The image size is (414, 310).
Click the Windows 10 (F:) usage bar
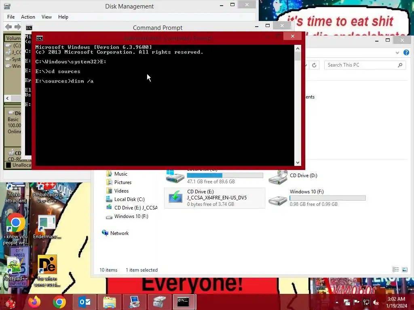click(x=327, y=198)
